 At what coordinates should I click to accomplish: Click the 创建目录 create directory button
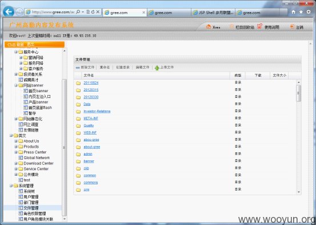[x=123, y=67]
